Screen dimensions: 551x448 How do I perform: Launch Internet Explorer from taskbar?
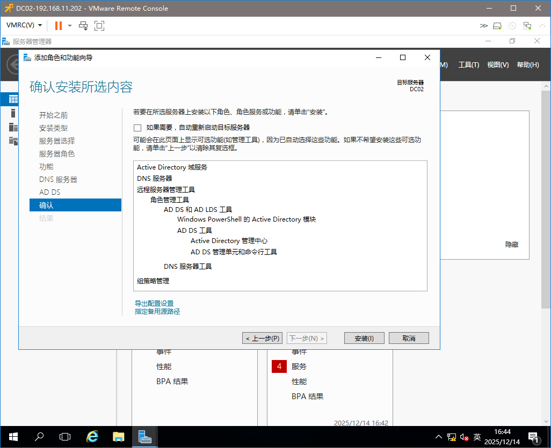tap(92, 437)
